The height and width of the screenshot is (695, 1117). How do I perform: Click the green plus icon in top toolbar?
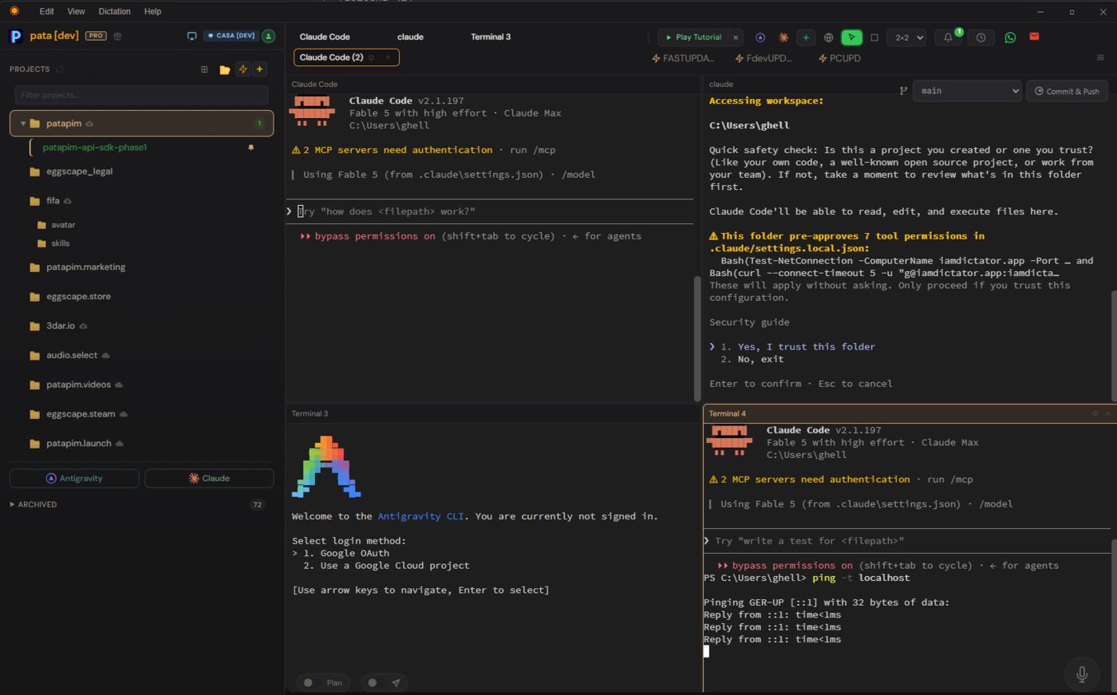coord(806,38)
